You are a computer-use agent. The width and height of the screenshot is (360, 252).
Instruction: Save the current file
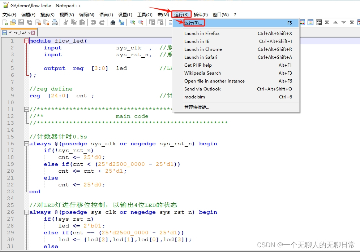click(x=21, y=22)
